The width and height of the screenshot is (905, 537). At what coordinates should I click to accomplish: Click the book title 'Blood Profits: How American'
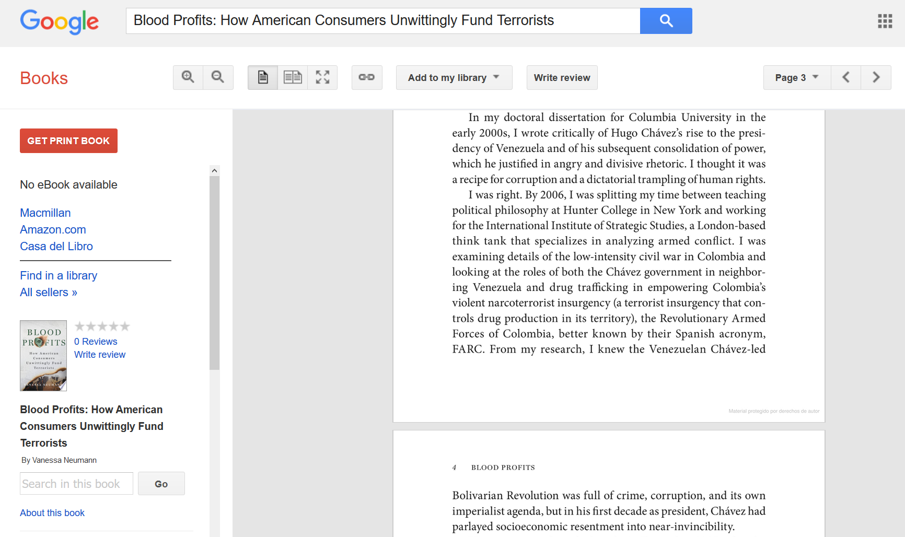[x=91, y=410]
